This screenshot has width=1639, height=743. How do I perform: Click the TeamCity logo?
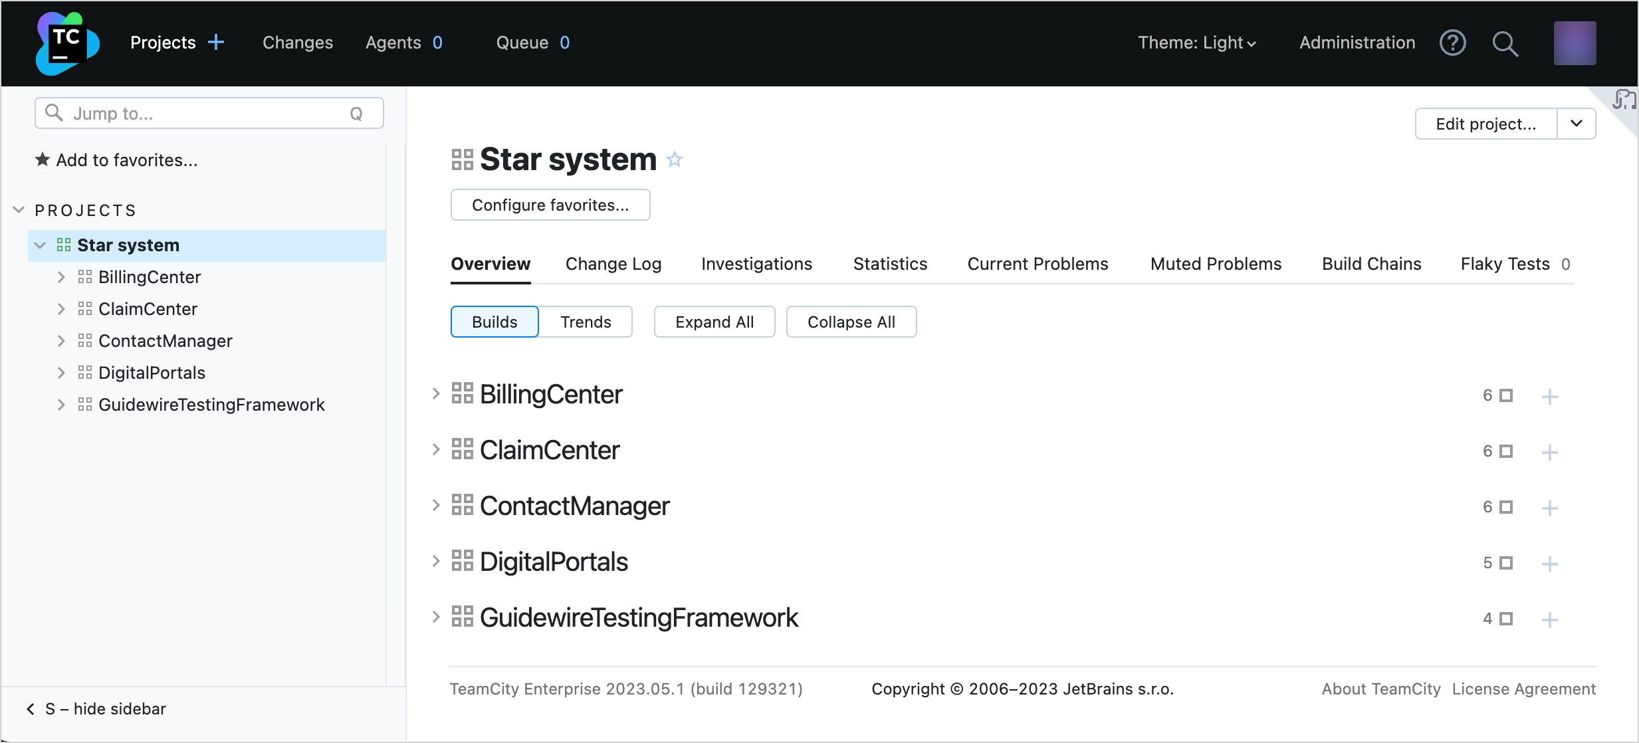click(x=66, y=43)
